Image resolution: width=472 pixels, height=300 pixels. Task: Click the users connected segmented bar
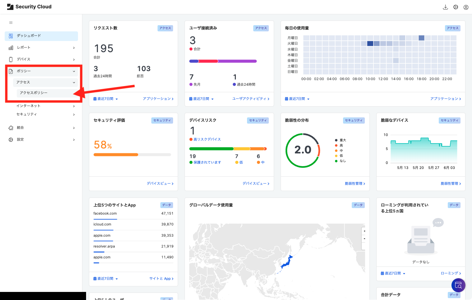tap(223, 61)
